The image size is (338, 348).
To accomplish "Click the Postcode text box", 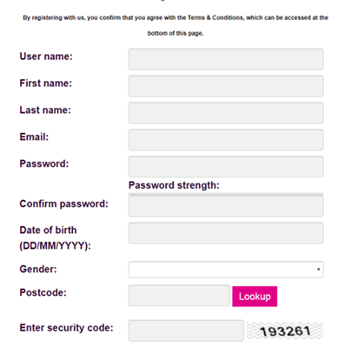I will click(x=179, y=296).
